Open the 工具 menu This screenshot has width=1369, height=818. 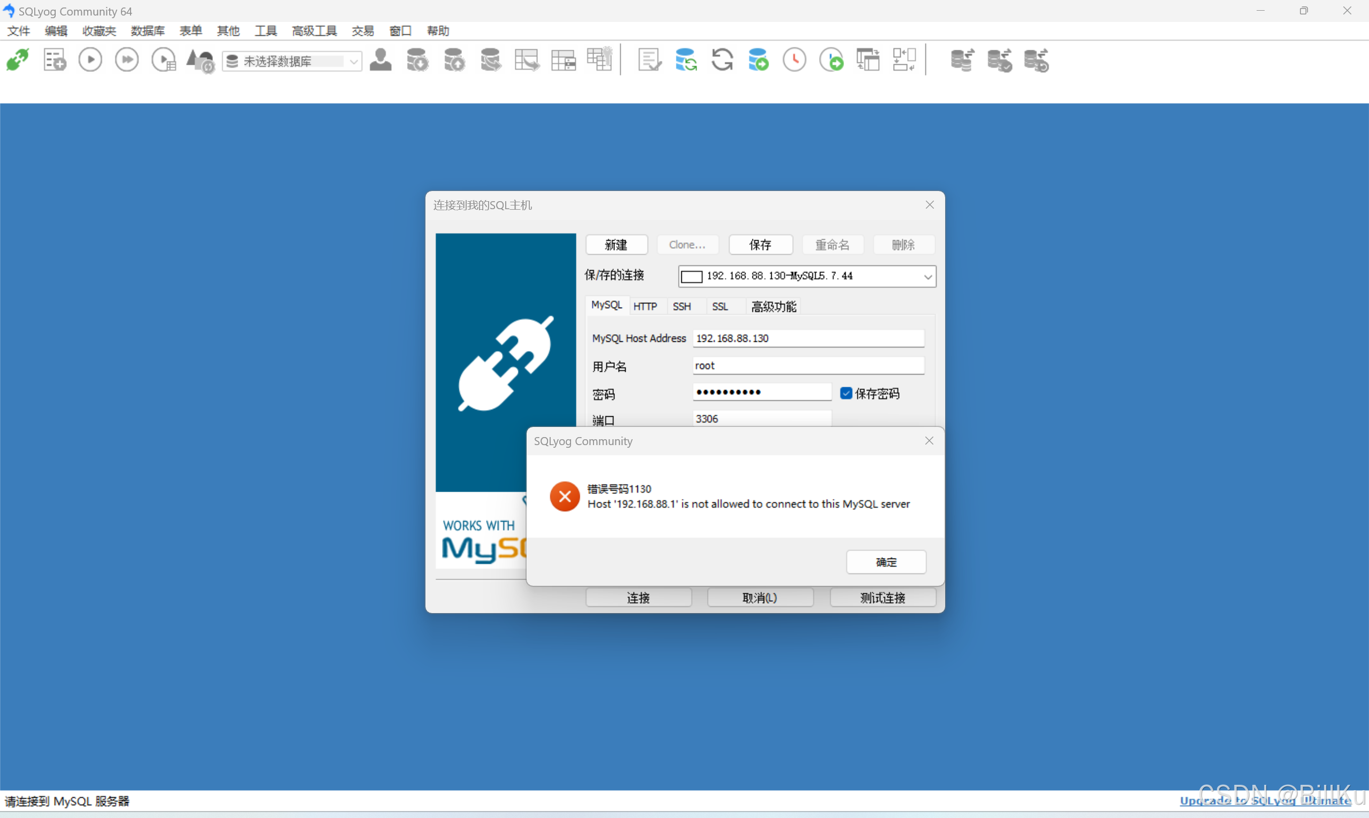click(x=266, y=31)
